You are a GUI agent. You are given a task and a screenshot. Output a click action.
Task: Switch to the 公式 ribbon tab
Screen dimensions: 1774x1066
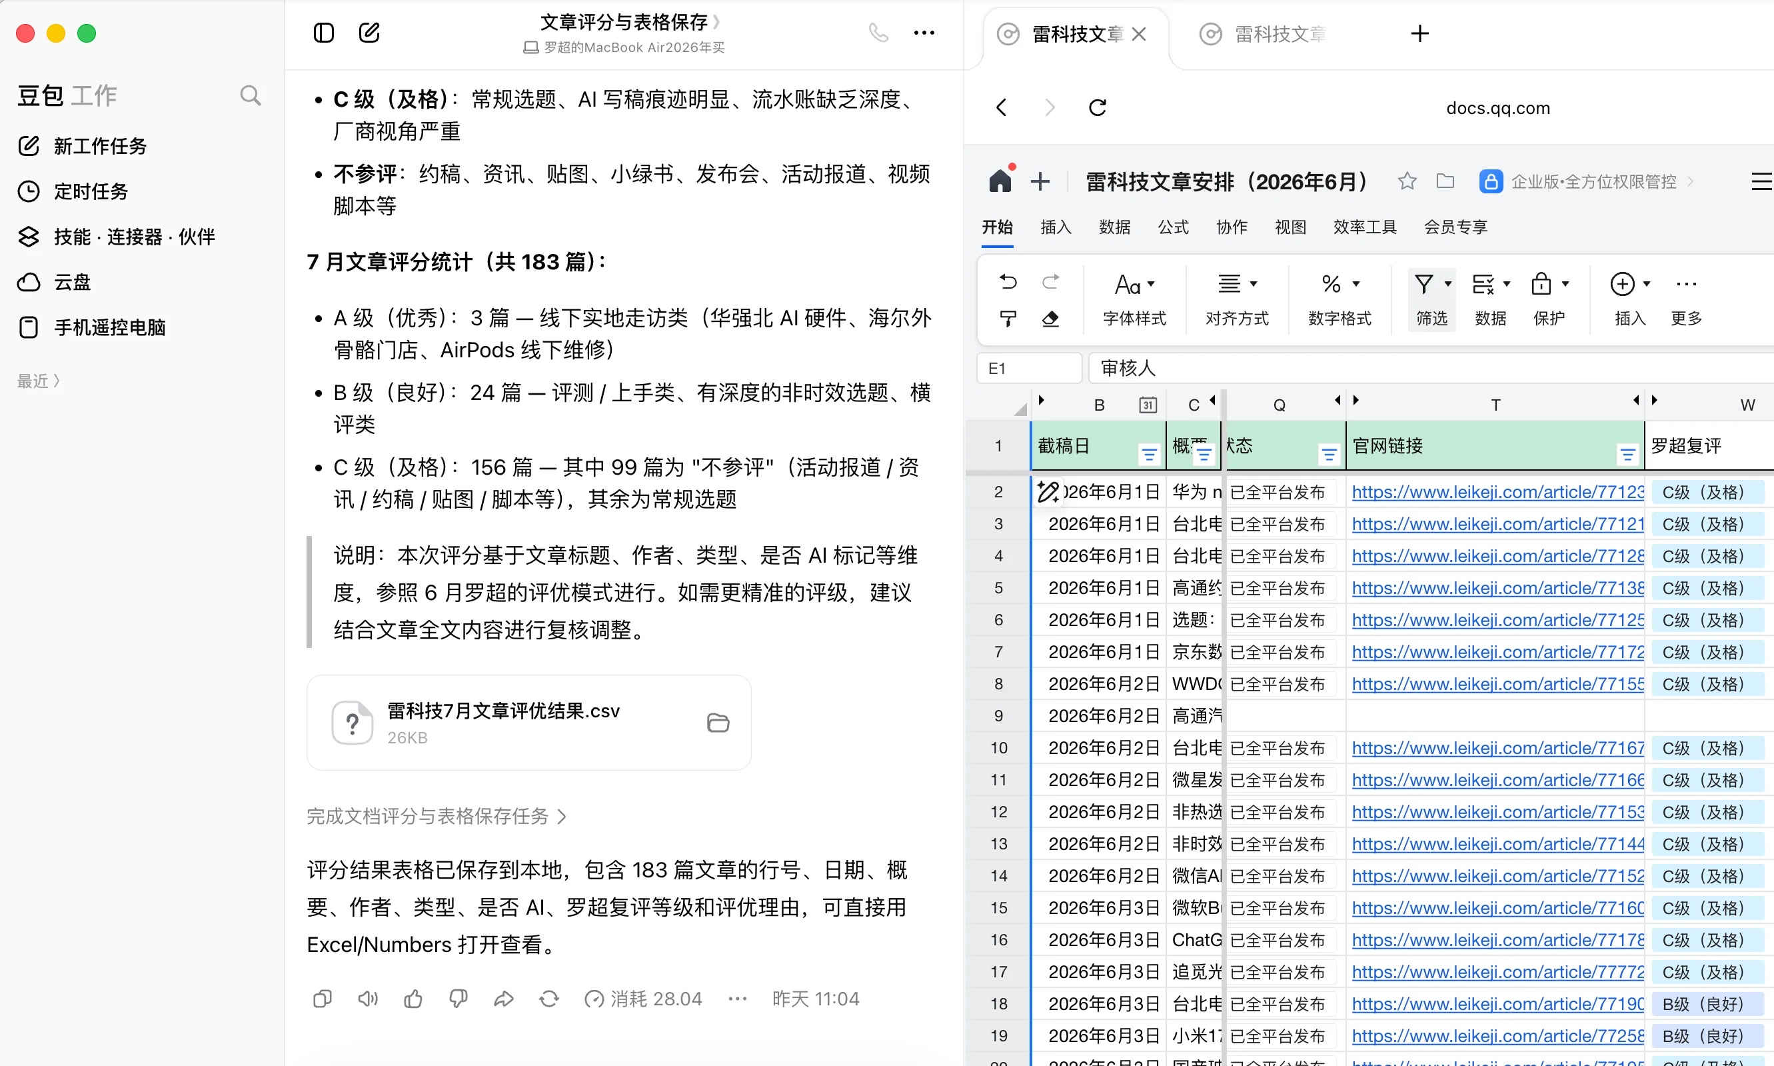pos(1172,227)
